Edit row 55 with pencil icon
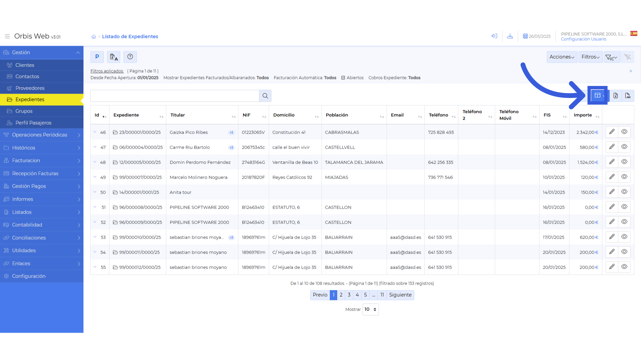The image size is (641, 360). pyautogui.click(x=612, y=267)
